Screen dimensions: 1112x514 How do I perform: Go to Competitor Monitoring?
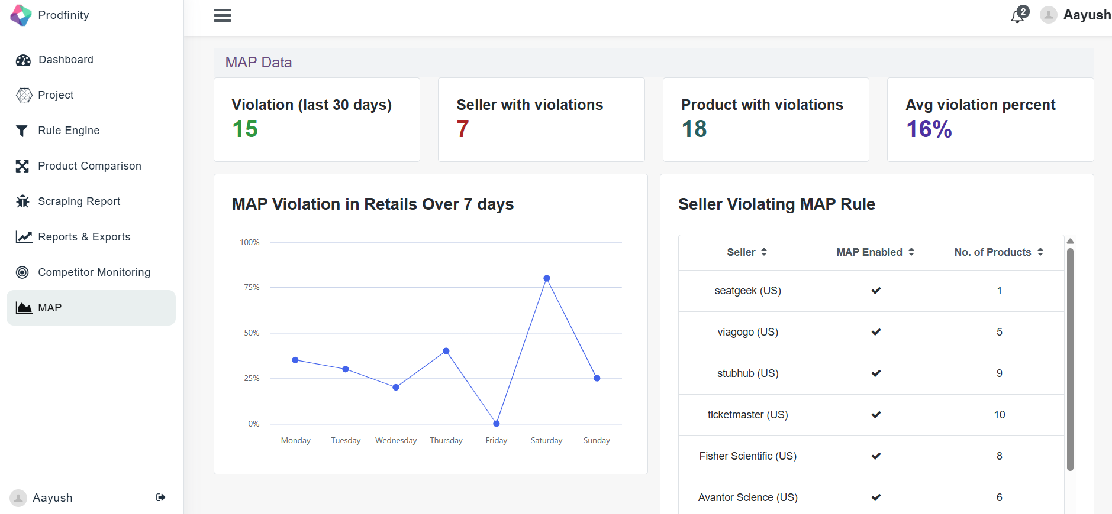coord(91,272)
